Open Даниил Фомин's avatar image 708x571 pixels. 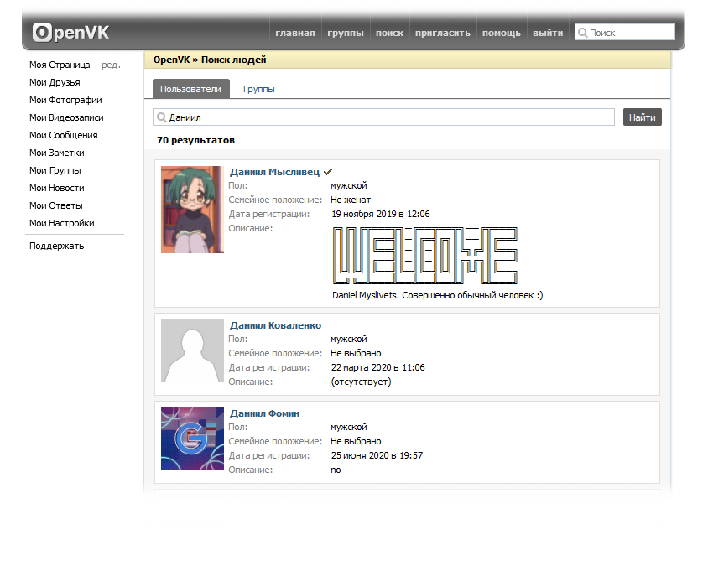click(x=192, y=439)
